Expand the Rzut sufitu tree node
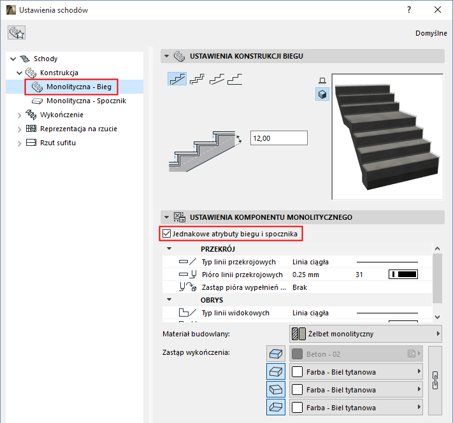 [19, 143]
